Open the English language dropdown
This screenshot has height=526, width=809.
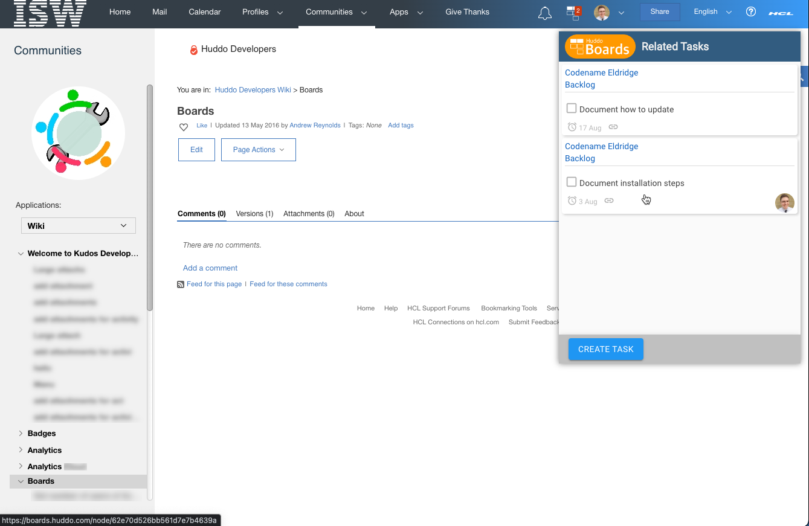(x=713, y=12)
